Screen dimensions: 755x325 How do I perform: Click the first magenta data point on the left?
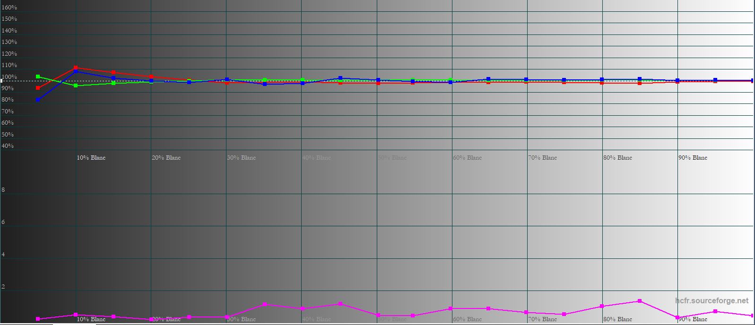pyautogui.click(x=38, y=319)
